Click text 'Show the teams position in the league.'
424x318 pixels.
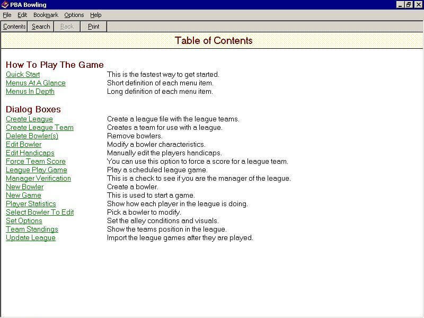(x=167, y=229)
